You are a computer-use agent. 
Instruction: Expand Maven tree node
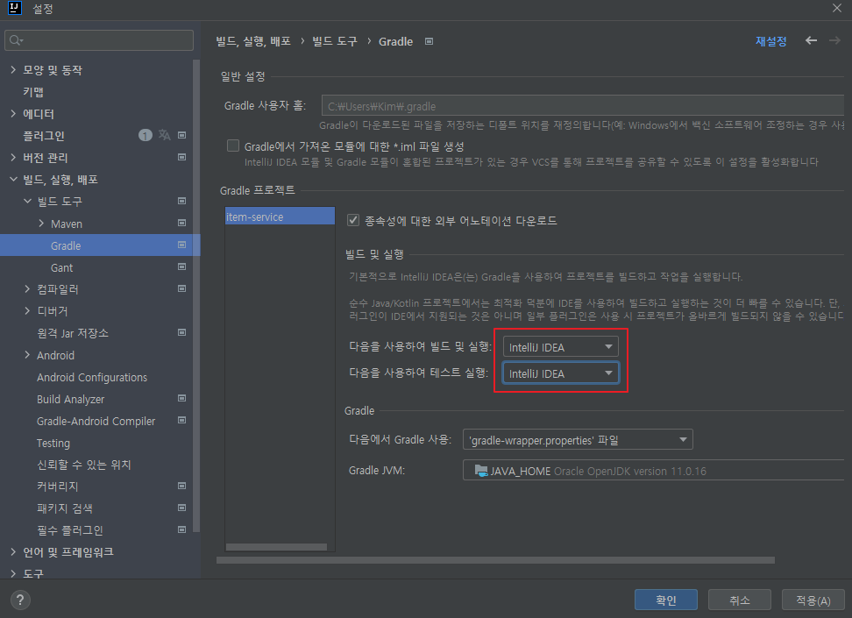coord(41,223)
